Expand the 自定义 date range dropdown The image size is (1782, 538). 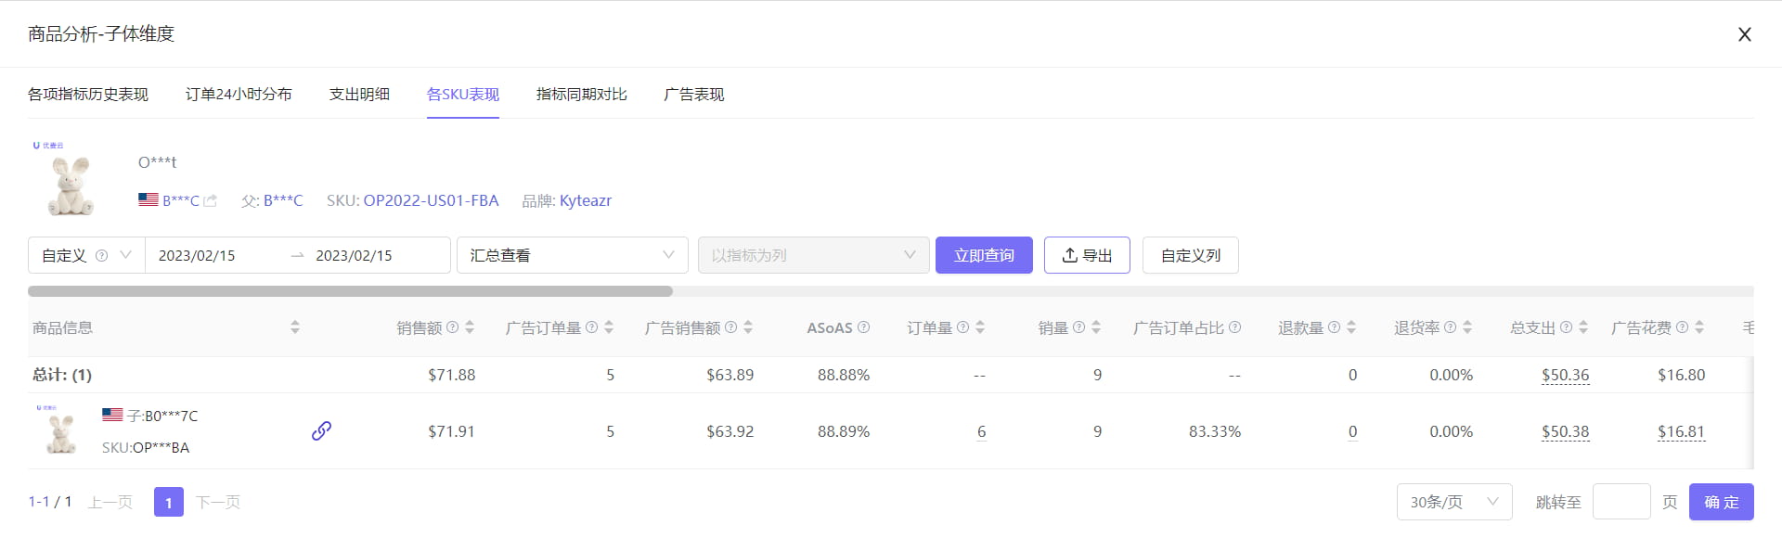pyautogui.click(x=86, y=255)
